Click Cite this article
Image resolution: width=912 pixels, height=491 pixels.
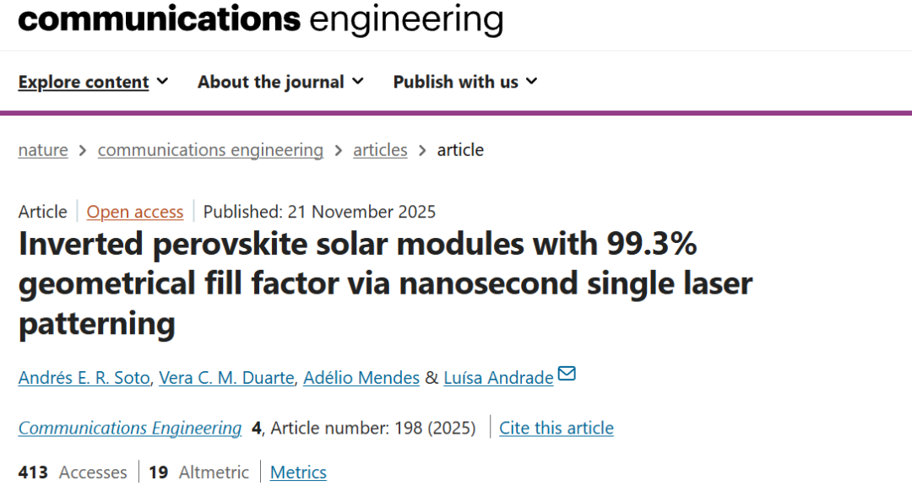click(556, 429)
